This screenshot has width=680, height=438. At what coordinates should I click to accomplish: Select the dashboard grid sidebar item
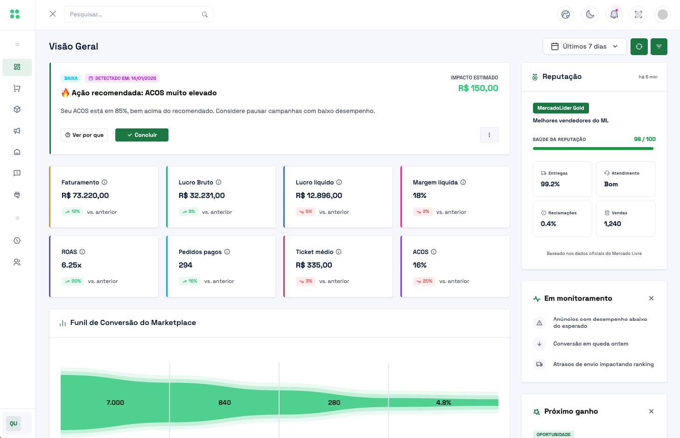(17, 67)
